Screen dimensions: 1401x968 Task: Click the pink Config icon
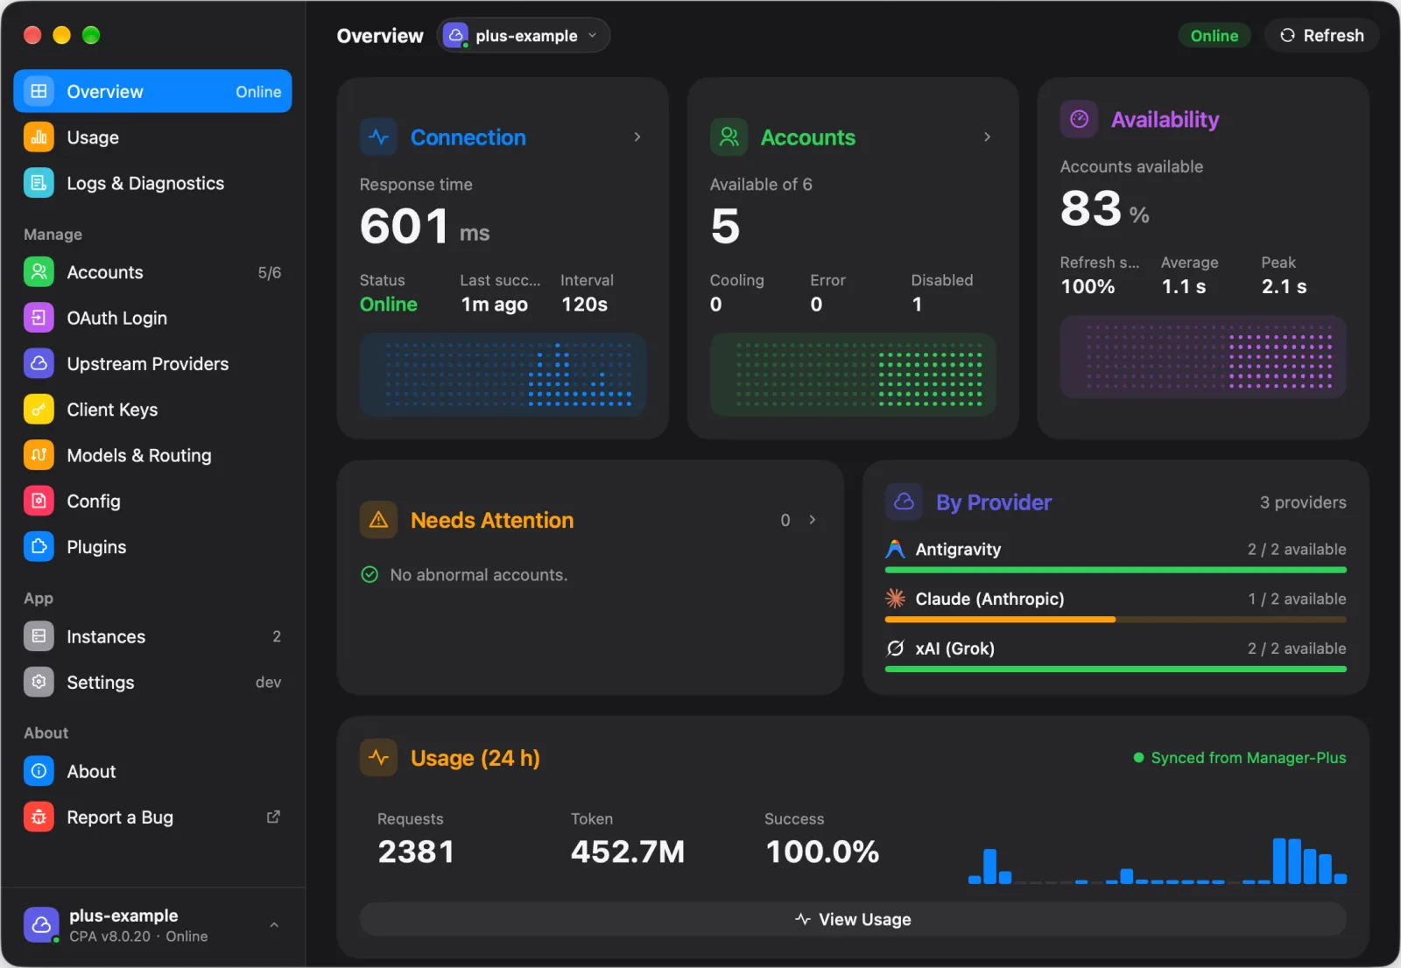point(39,501)
